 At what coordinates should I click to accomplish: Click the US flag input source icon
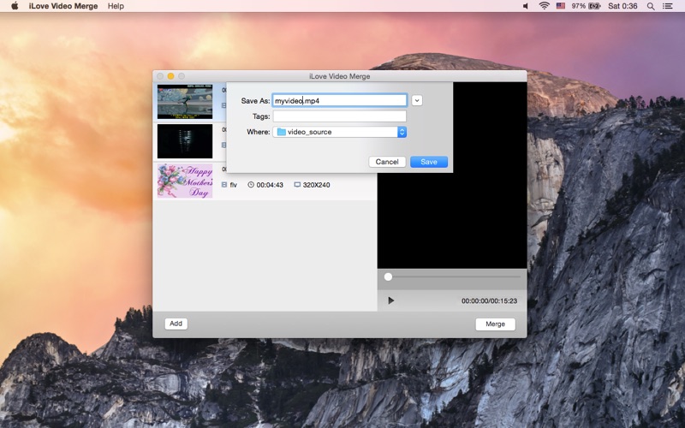(x=561, y=6)
